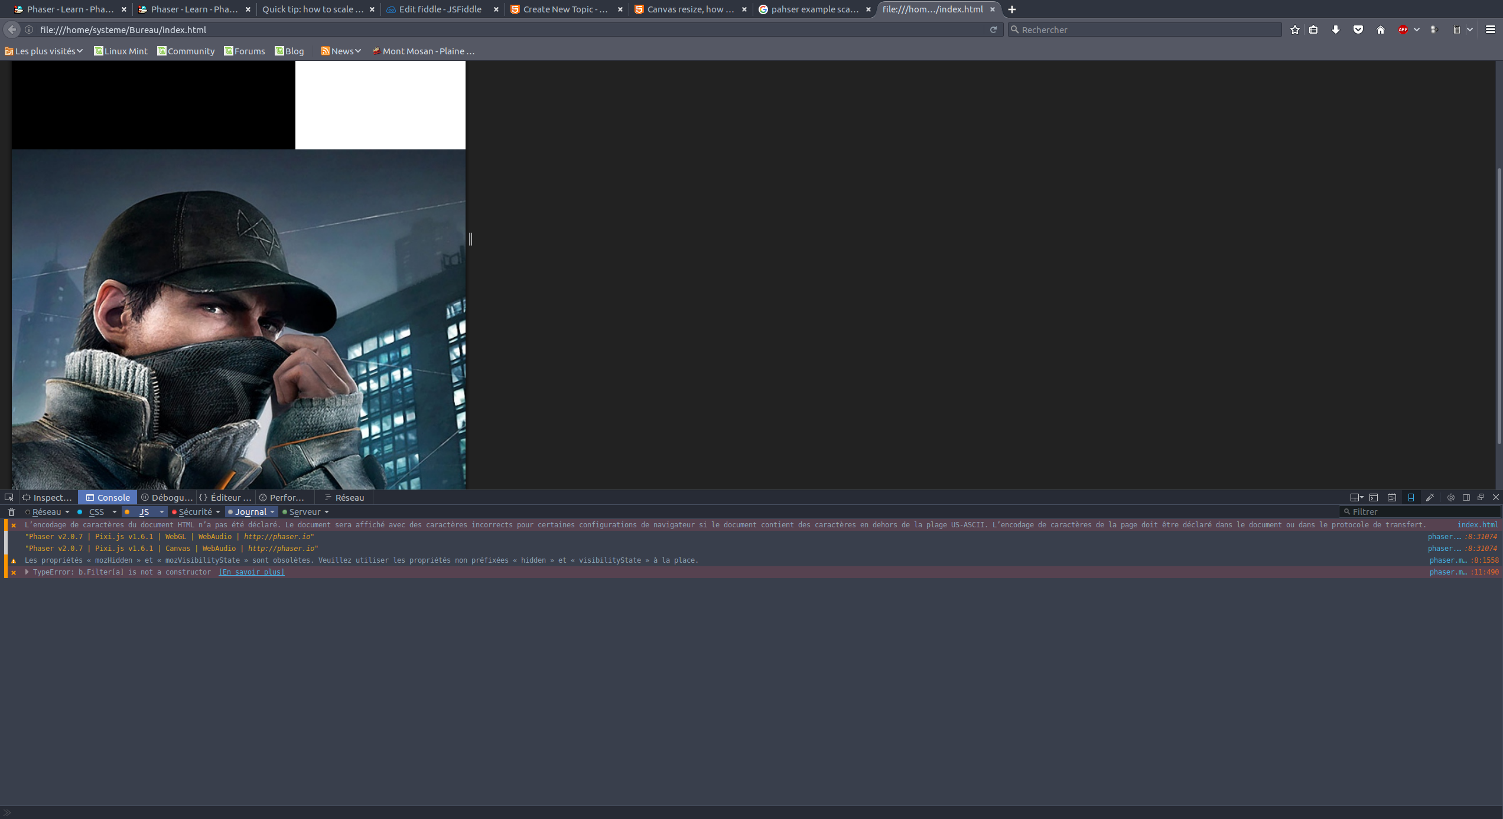Screen dimensions: 1503x819
Task: Open a new tab with plus icon
Action: click(1012, 9)
